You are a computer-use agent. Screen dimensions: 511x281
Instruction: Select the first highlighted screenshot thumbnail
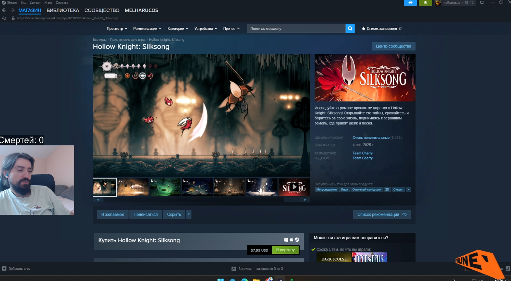(x=105, y=187)
